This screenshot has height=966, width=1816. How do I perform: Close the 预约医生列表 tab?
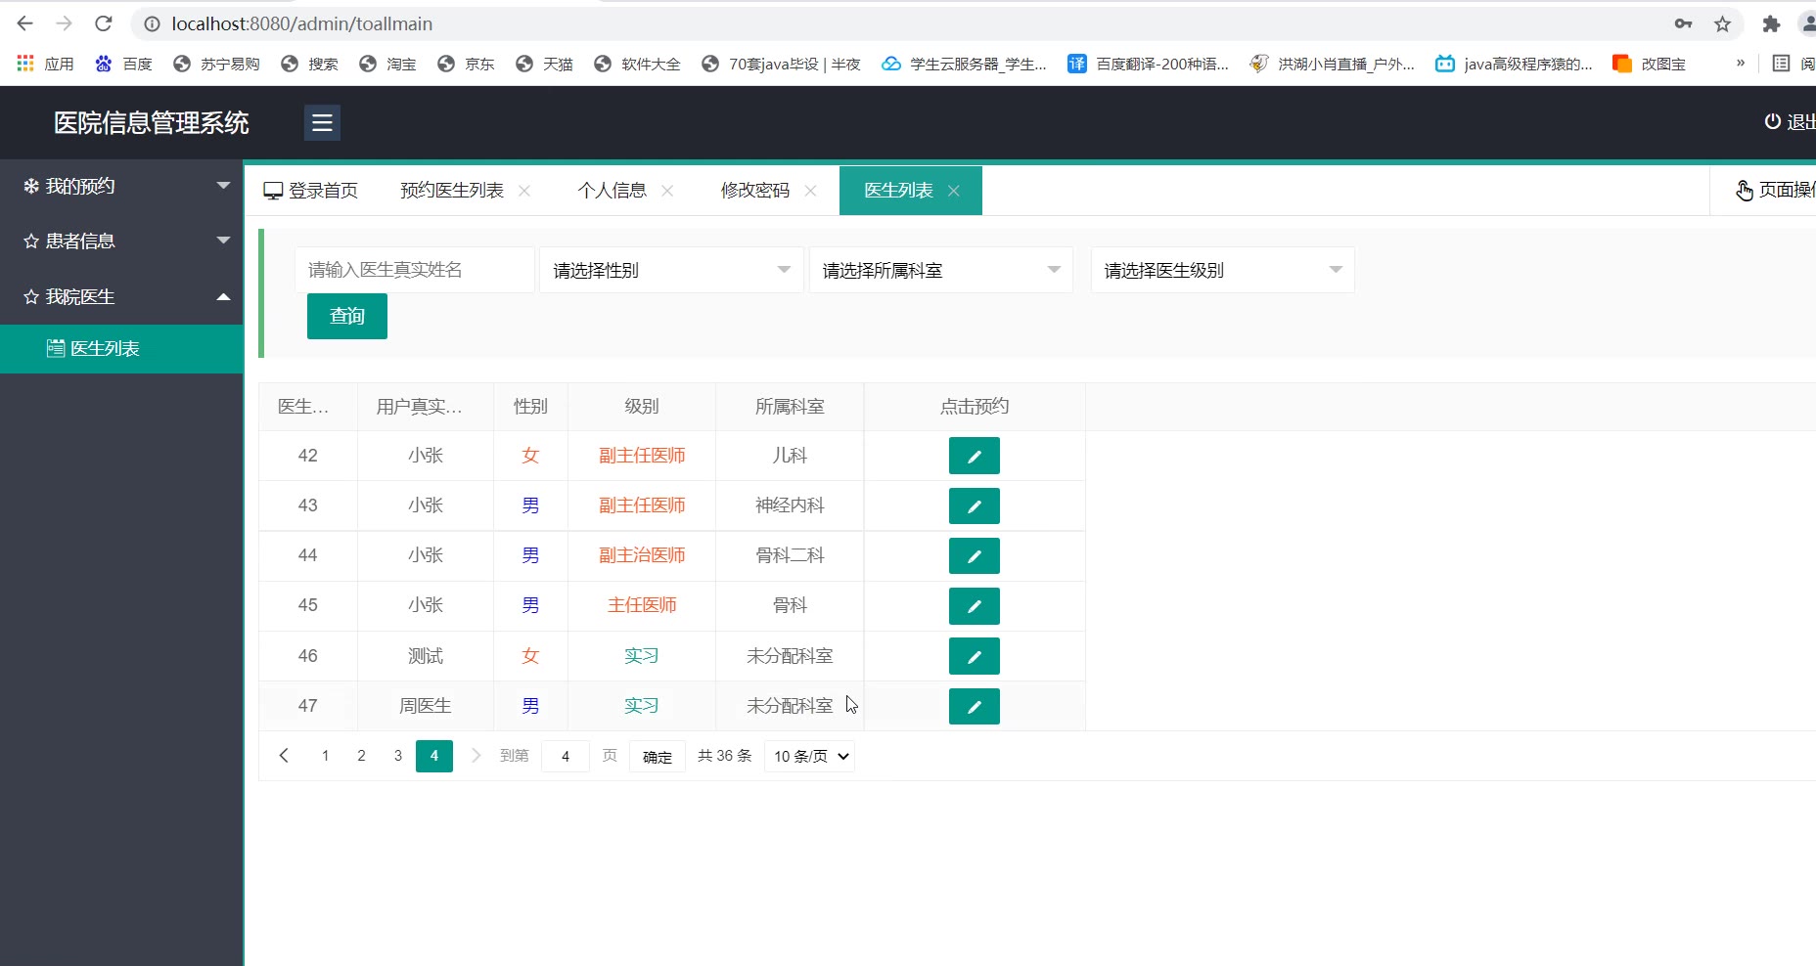(x=524, y=191)
